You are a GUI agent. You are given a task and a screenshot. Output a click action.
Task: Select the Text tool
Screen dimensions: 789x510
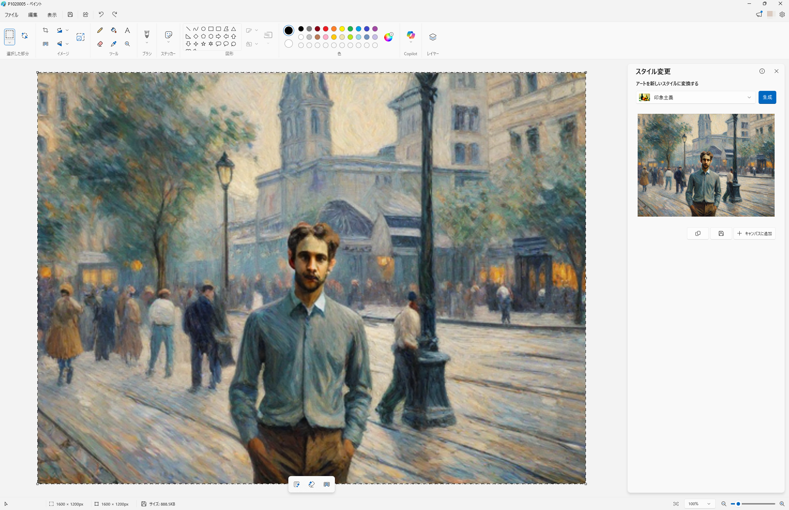[127, 30]
